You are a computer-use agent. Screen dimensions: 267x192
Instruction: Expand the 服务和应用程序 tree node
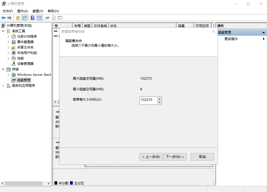point(3,86)
